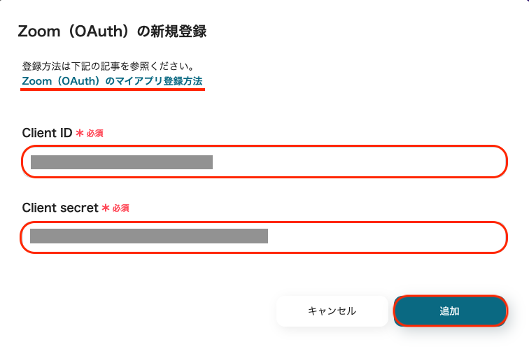529x349 pixels.
Task: Click the red asterisk beside Client secret
Action: click(106, 208)
